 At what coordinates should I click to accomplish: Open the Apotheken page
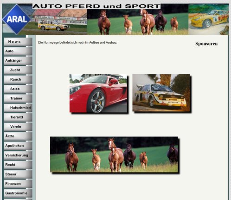(x=18, y=146)
